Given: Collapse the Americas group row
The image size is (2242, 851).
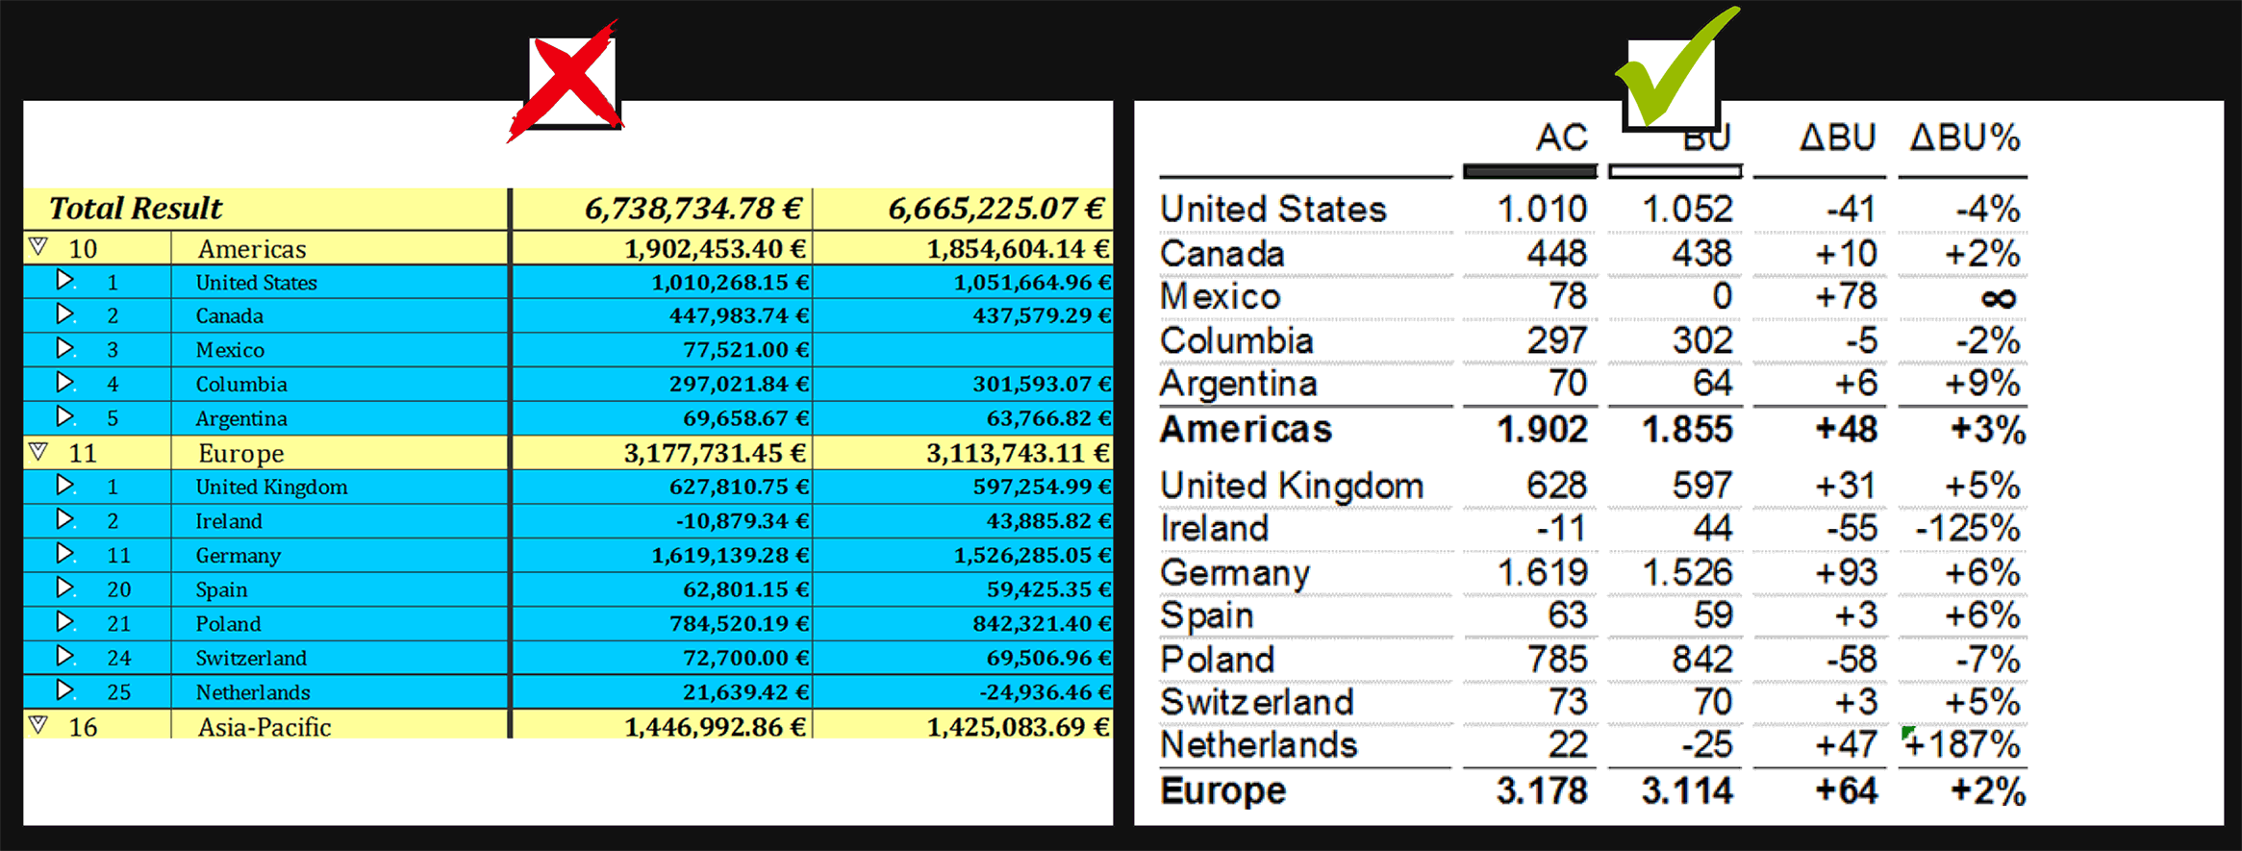Looking at the screenshot, I should pos(38,246).
